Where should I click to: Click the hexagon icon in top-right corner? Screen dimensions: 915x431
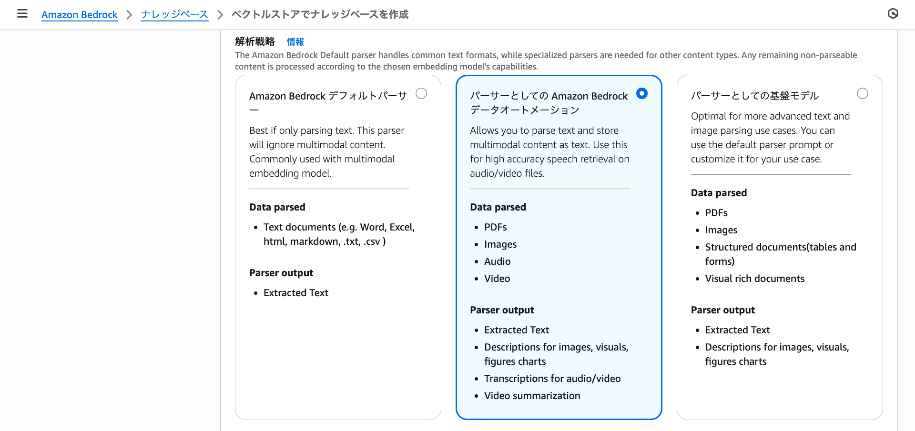(x=893, y=14)
